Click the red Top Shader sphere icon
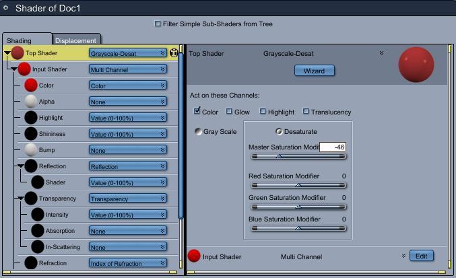The width and height of the screenshot is (456, 278). [x=18, y=53]
